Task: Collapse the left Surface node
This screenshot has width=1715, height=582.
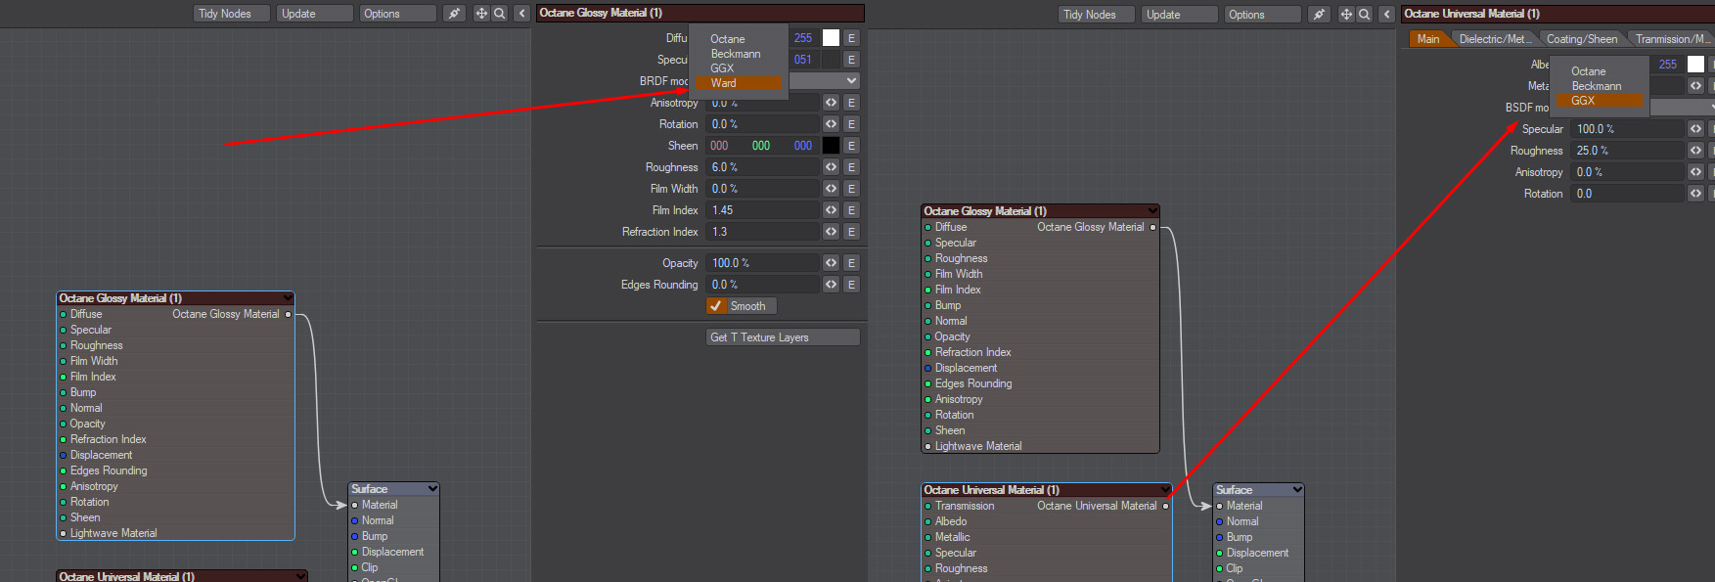Action: point(431,489)
